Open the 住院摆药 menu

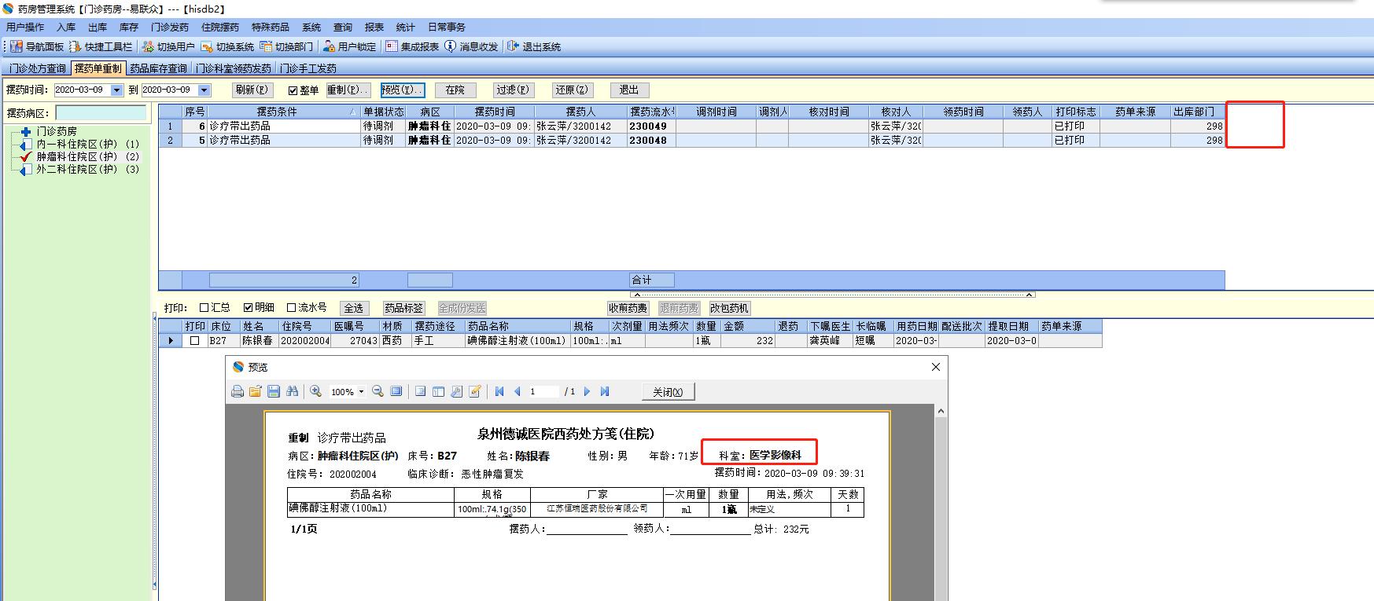[x=220, y=27]
